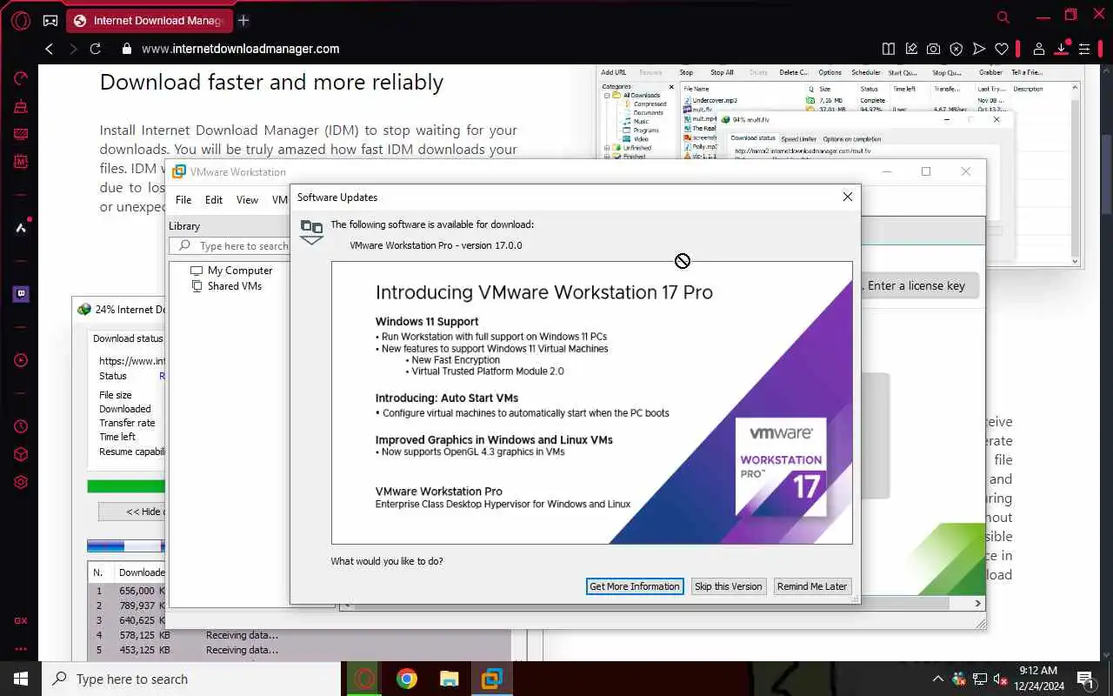The image size is (1113, 696).
Task: Open ad blocker shield icon
Action: (956, 50)
